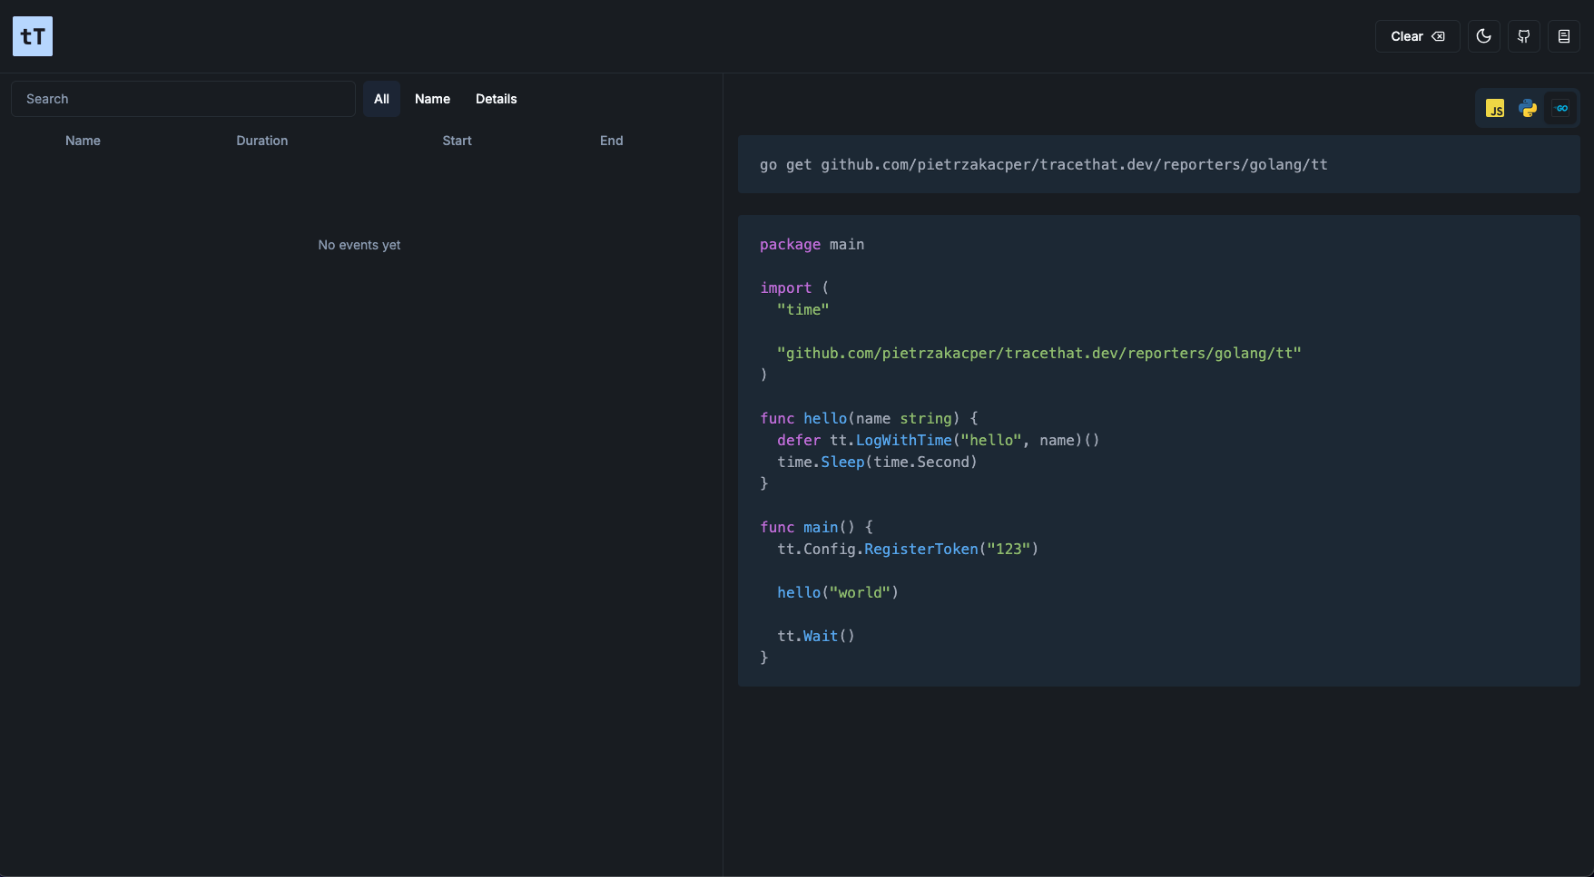
Task: Click the End column header
Action: tap(611, 141)
